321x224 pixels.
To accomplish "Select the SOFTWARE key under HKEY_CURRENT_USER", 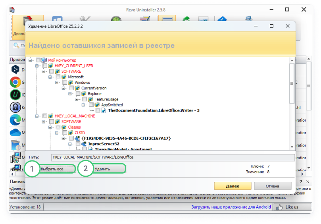I will click(71, 71).
